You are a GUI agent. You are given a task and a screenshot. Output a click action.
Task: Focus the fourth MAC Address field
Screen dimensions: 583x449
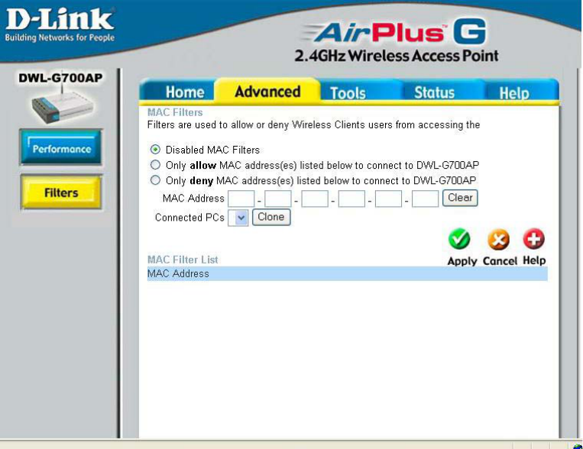[x=351, y=199]
